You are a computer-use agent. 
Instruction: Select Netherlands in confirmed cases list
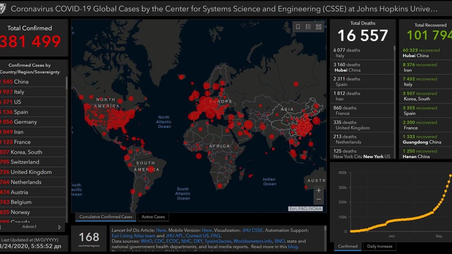pyautogui.click(x=33, y=182)
